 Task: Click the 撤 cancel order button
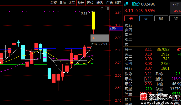[x=161, y=18]
